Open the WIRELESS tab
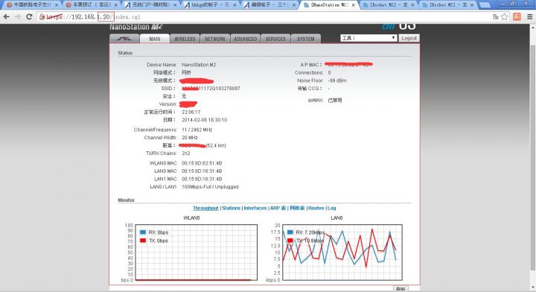The width and height of the screenshot is (536, 292). point(185,39)
